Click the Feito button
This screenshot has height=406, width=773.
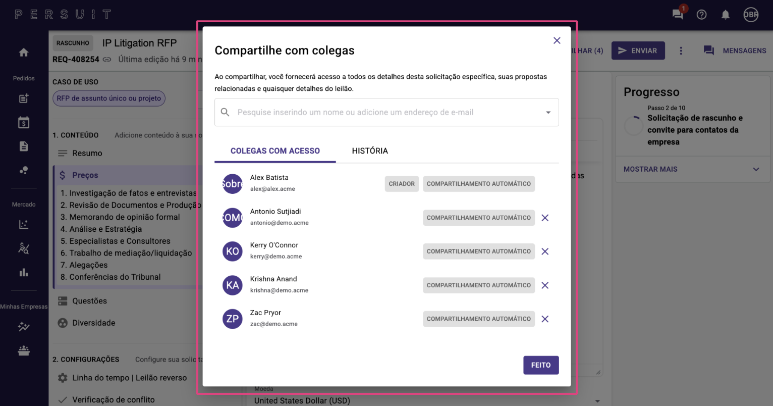click(541, 365)
